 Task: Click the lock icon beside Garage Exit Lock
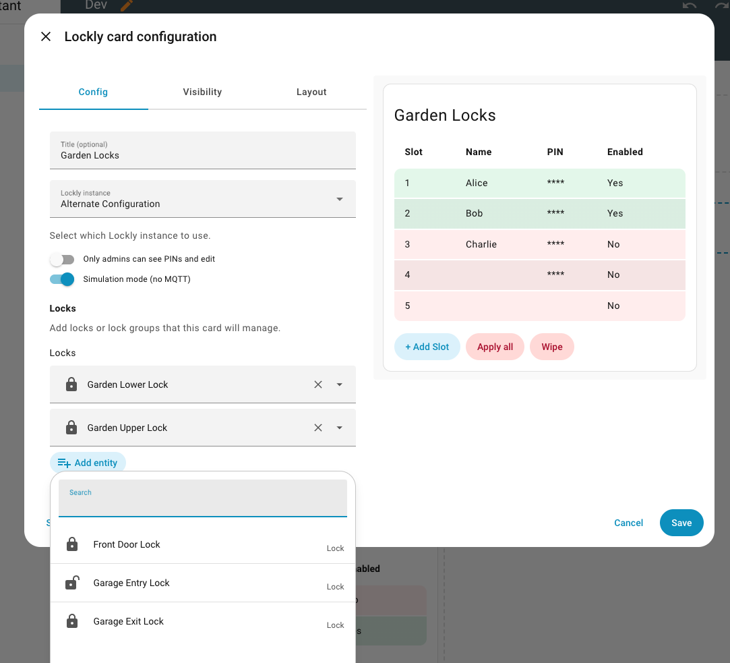tap(71, 621)
